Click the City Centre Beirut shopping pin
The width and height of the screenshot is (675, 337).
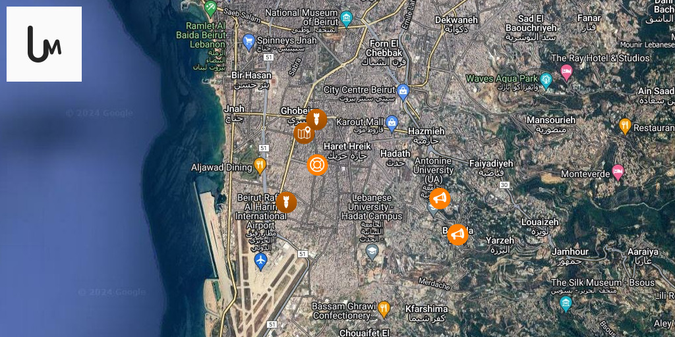[x=403, y=92]
